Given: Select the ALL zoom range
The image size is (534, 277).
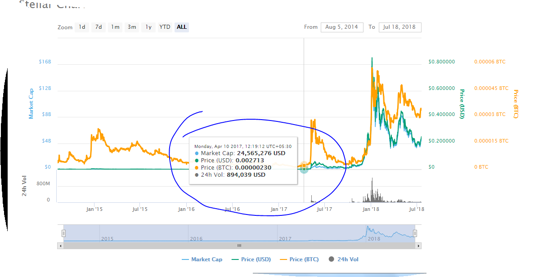Looking at the screenshot, I should [x=181, y=27].
